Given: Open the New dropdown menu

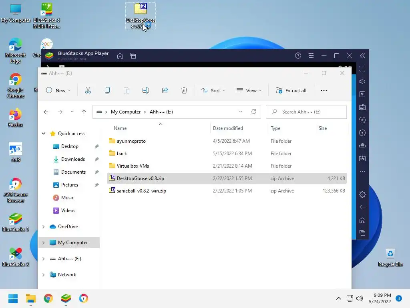Looking at the screenshot, I should coord(58,90).
